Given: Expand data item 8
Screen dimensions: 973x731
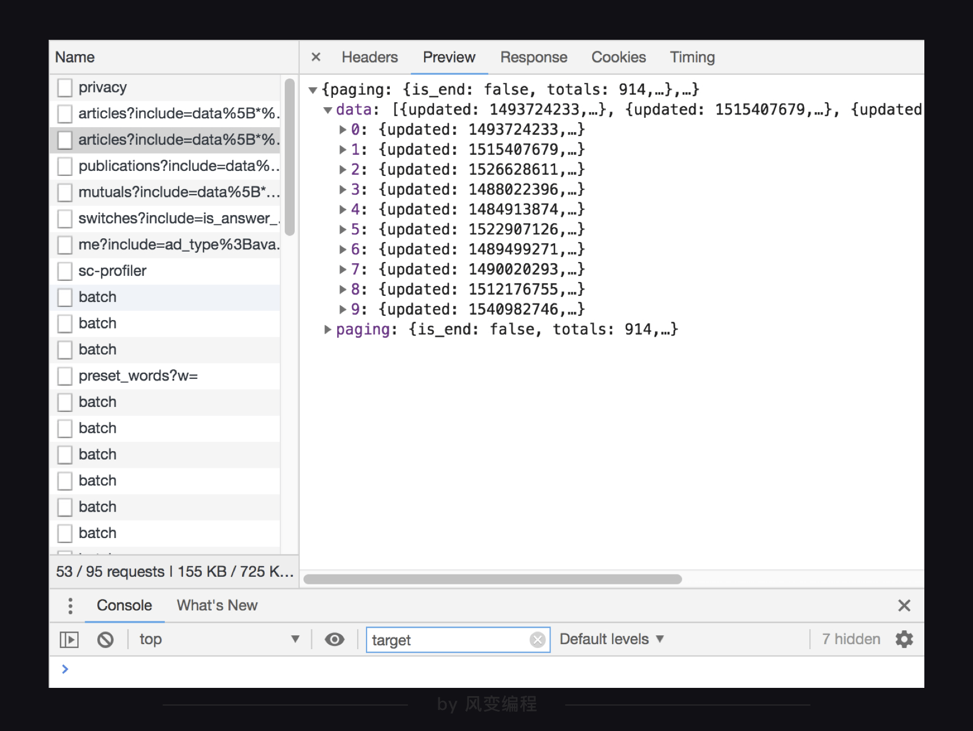Looking at the screenshot, I should [x=343, y=290].
